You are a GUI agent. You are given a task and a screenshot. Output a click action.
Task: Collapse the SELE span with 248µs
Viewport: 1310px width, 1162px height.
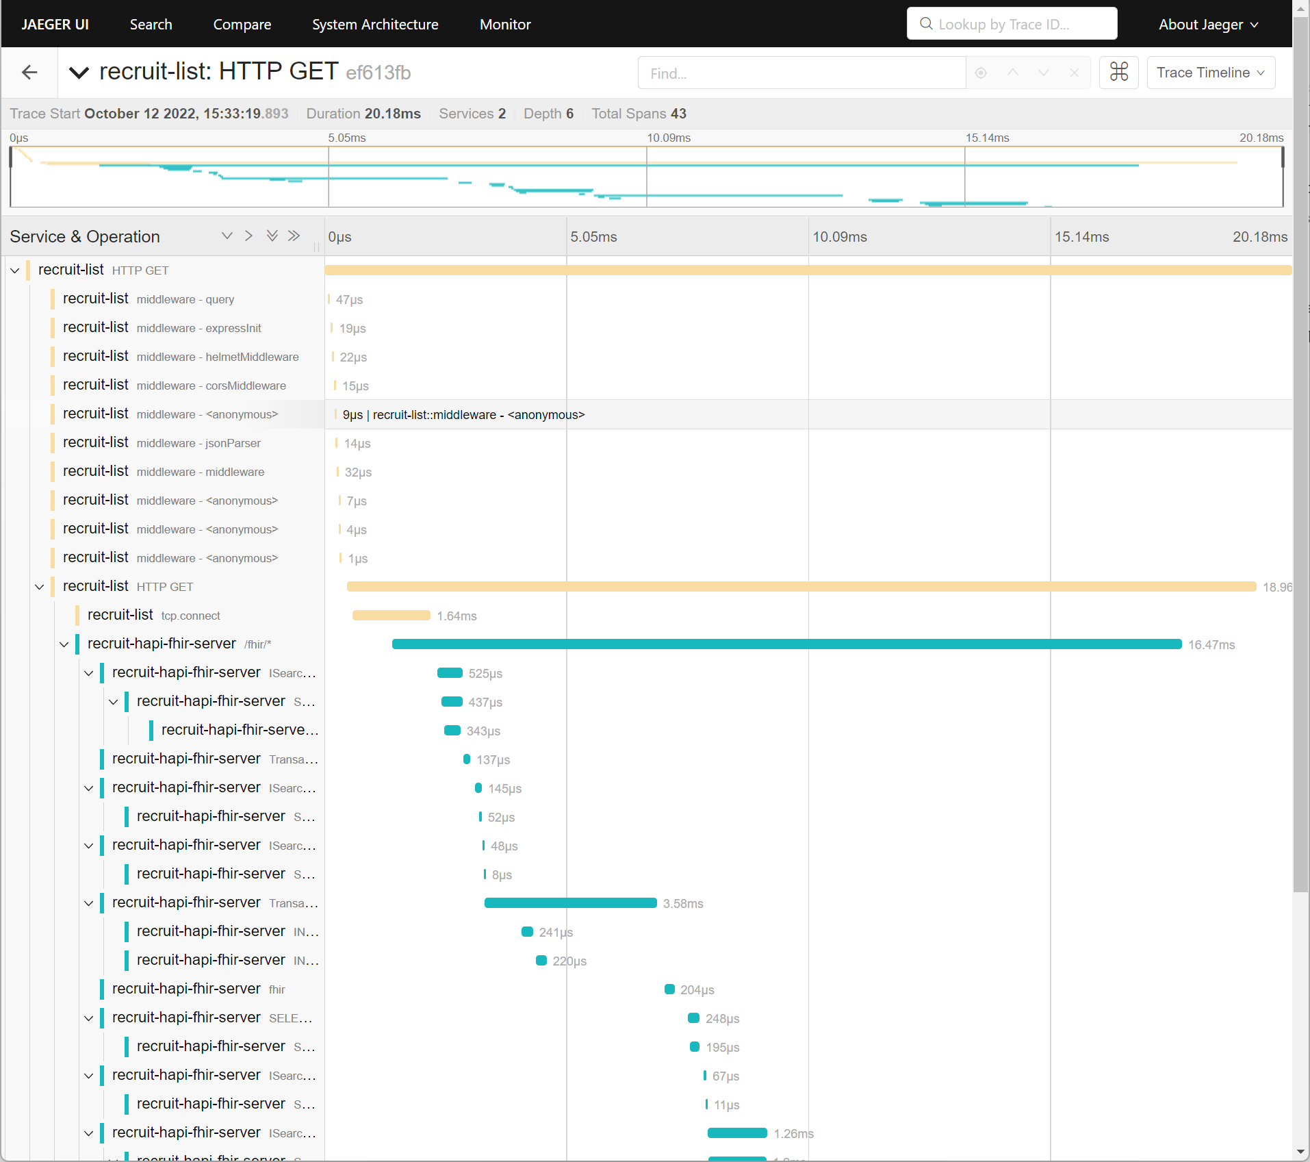88,1018
